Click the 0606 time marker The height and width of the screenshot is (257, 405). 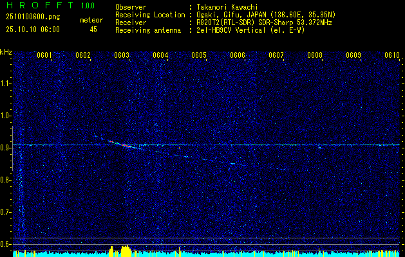tap(238, 55)
